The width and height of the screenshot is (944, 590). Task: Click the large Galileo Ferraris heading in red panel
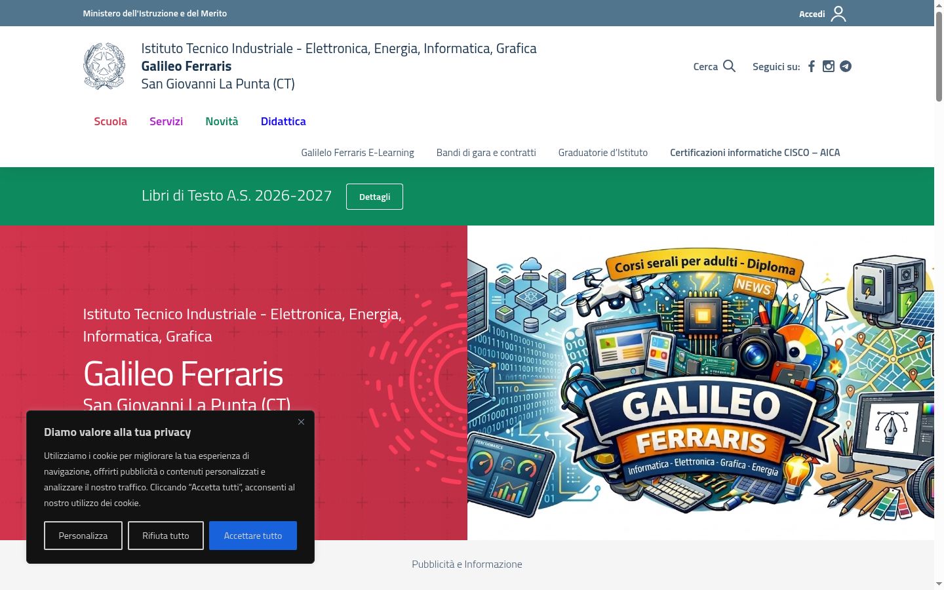point(183,374)
